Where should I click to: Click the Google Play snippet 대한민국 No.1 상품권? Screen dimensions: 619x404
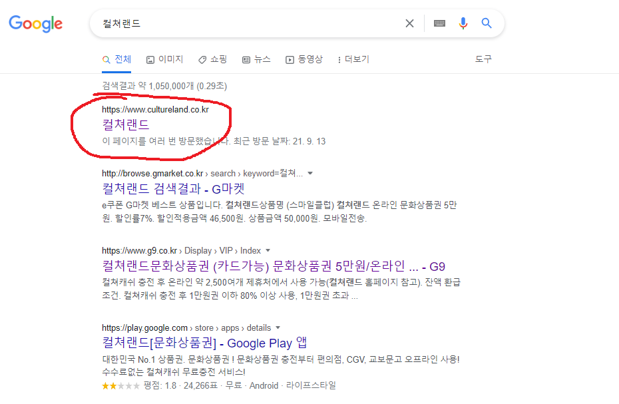(x=281, y=365)
